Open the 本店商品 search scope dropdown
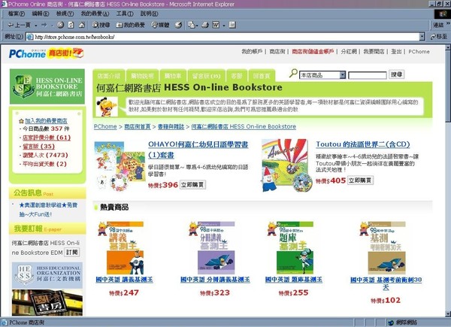The image size is (451, 327). click(x=343, y=75)
